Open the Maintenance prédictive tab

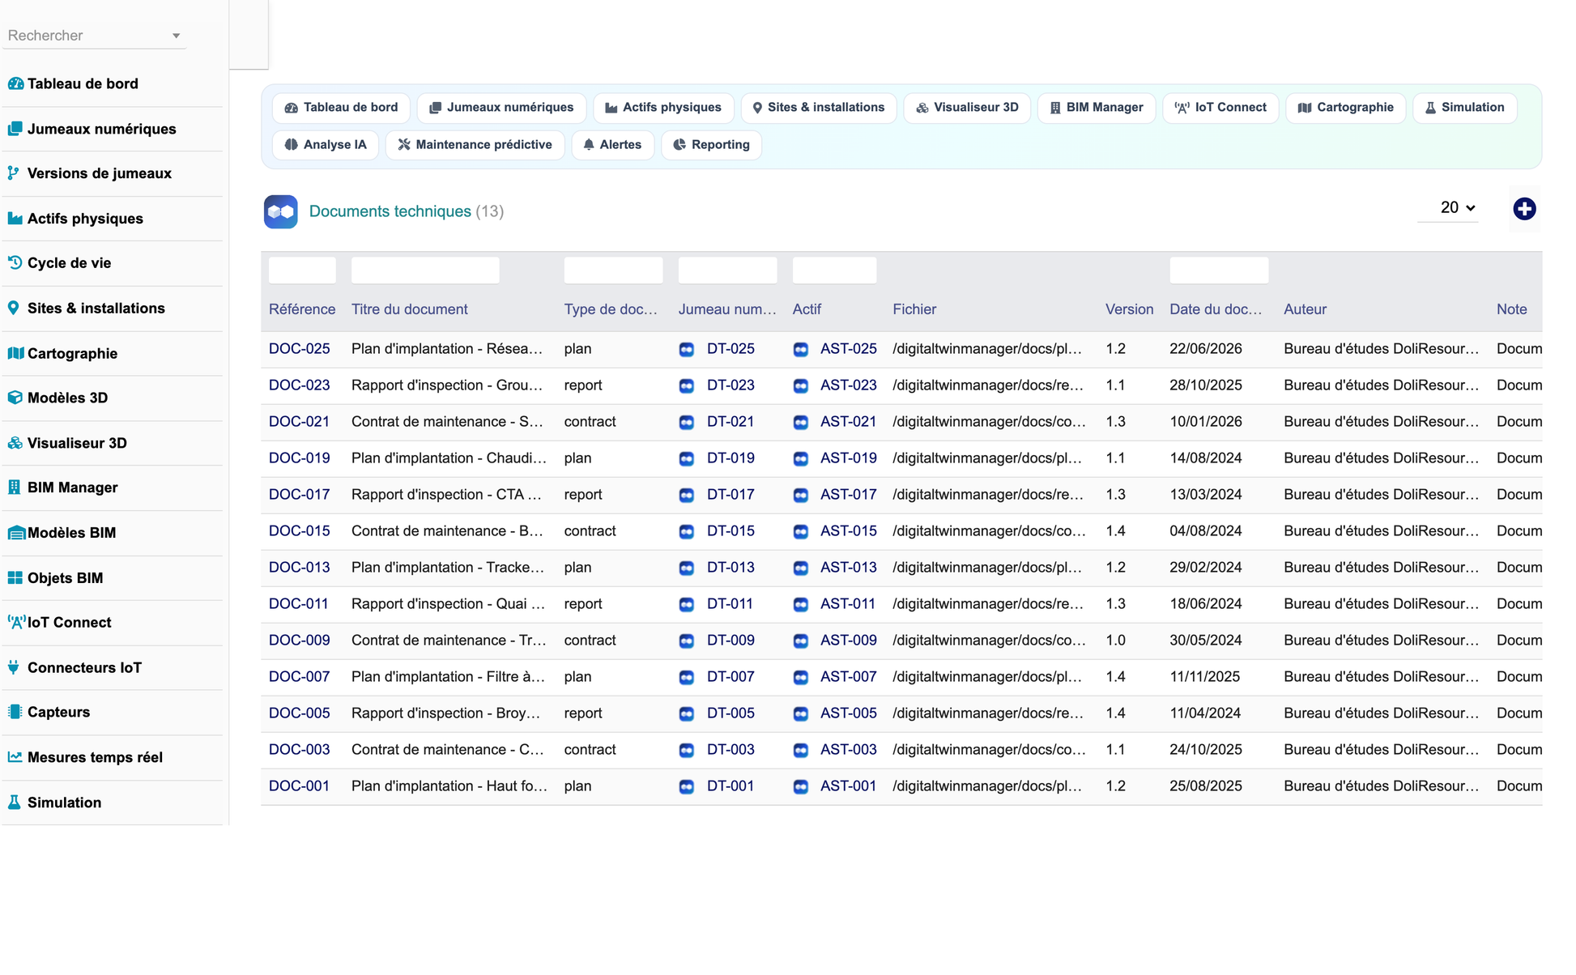pyautogui.click(x=475, y=145)
